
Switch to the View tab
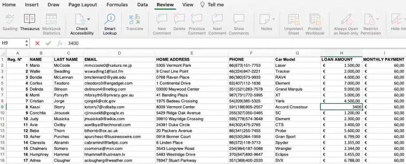tap(188, 5)
